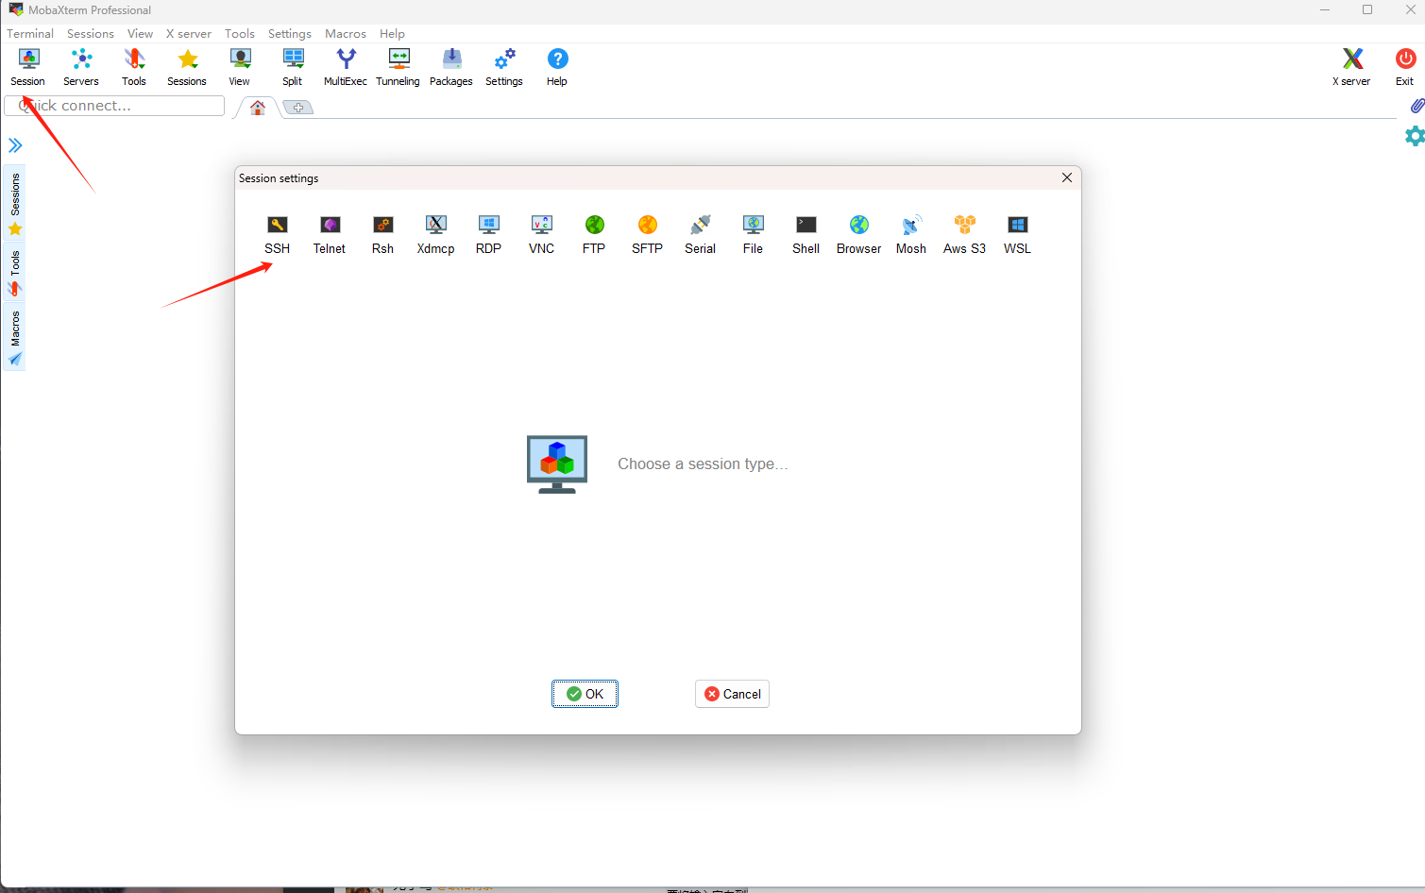The width and height of the screenshot is (1425, 893).
Task: Open the Tools toolbar icon
Action: [134, 67]
